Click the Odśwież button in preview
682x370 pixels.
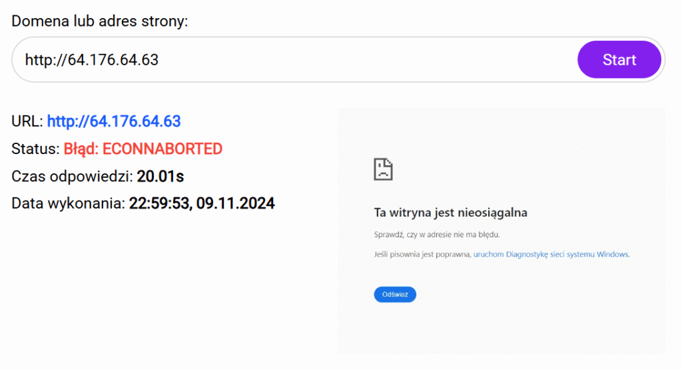tap(395, 294)
